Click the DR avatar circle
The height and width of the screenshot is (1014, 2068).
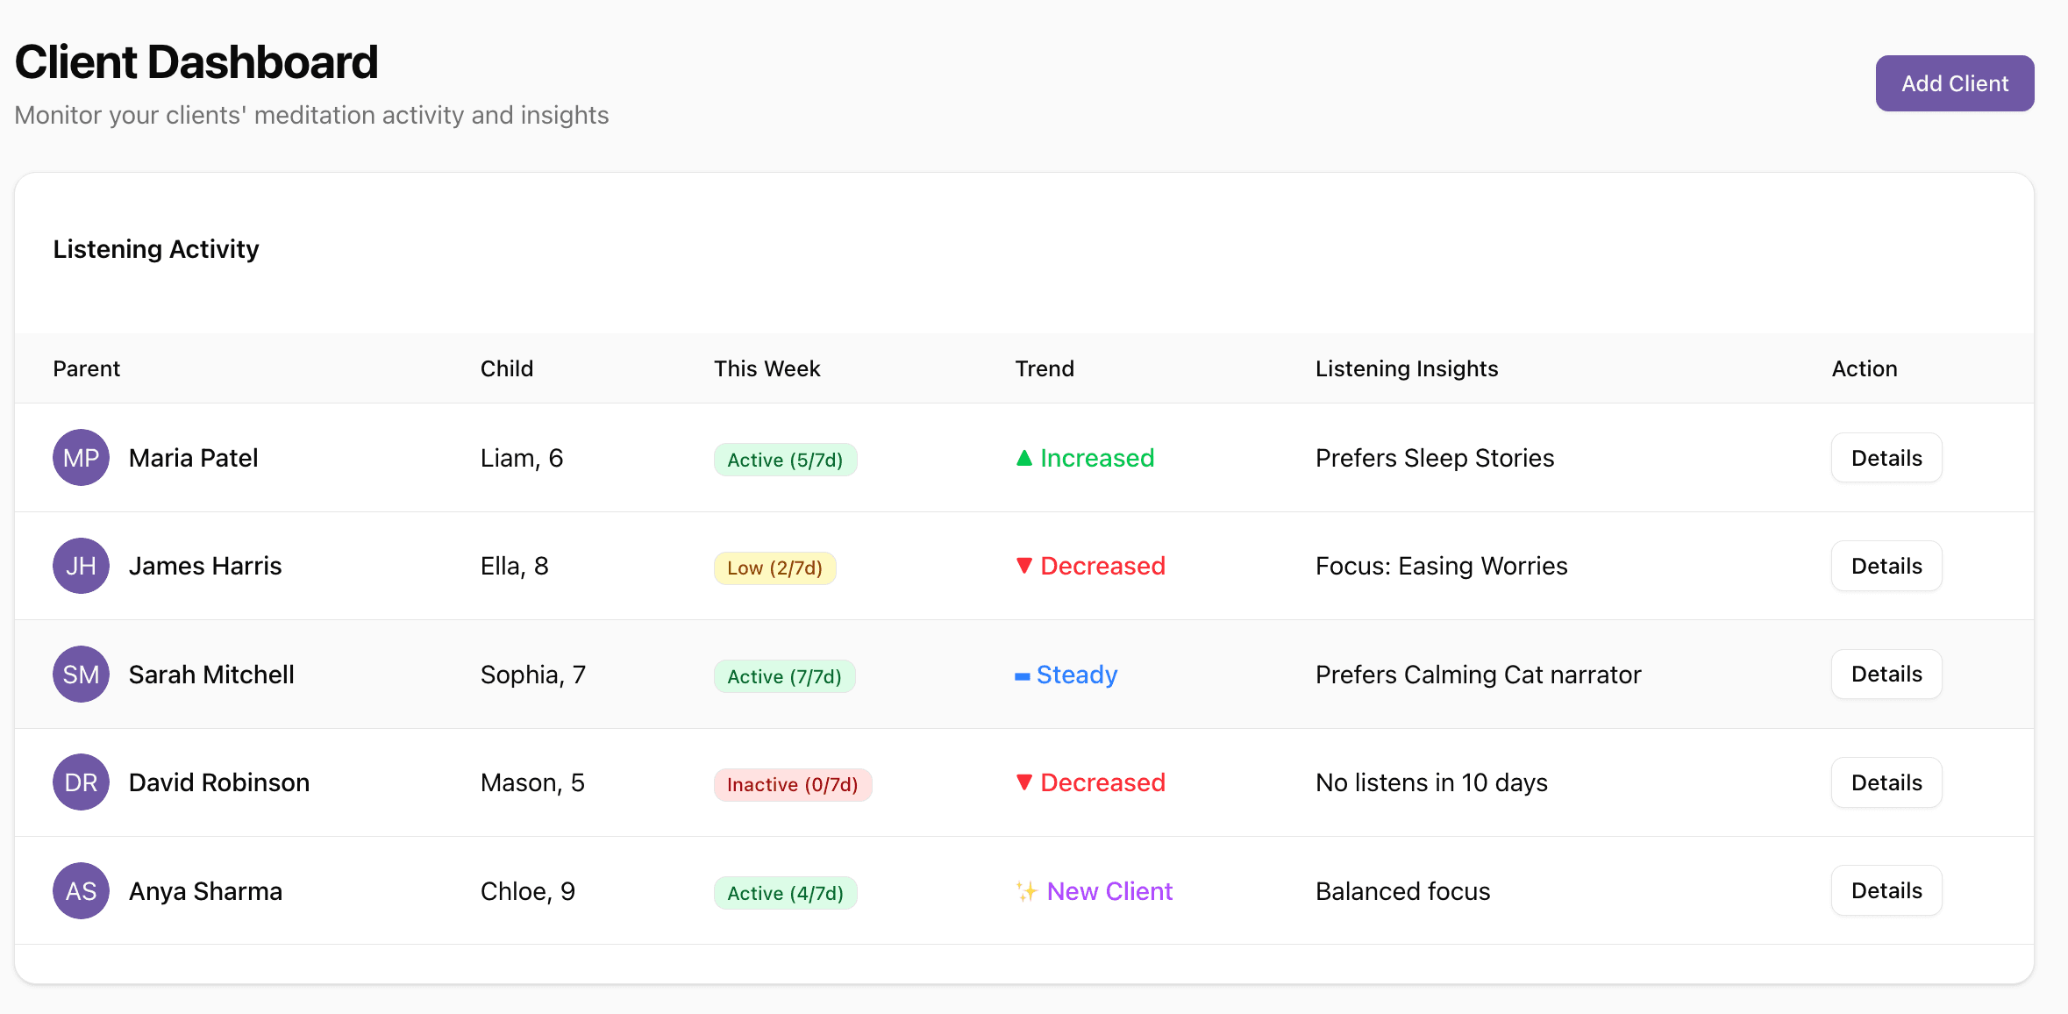pyautogui.click(x=81, y=782)
